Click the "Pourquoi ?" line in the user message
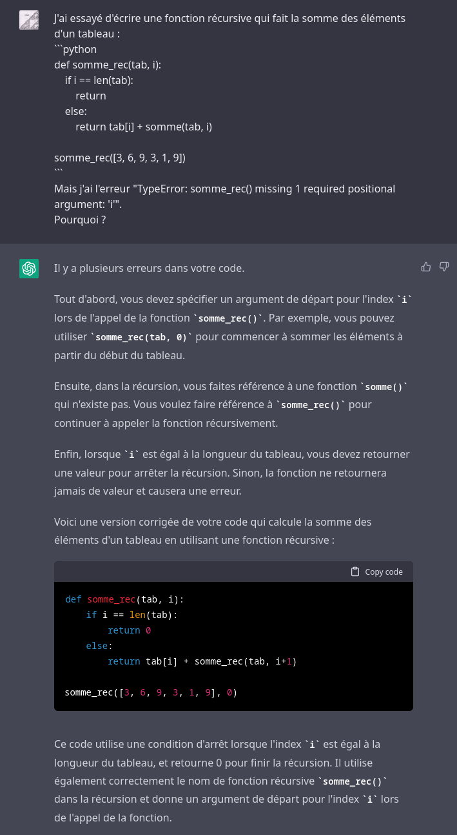The width and height of the screenshot is (457, 835). [80, 220]
